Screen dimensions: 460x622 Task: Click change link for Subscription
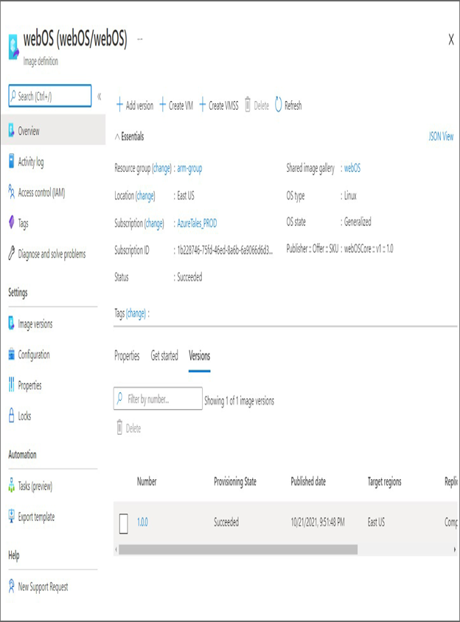click(x=154, y=224)
